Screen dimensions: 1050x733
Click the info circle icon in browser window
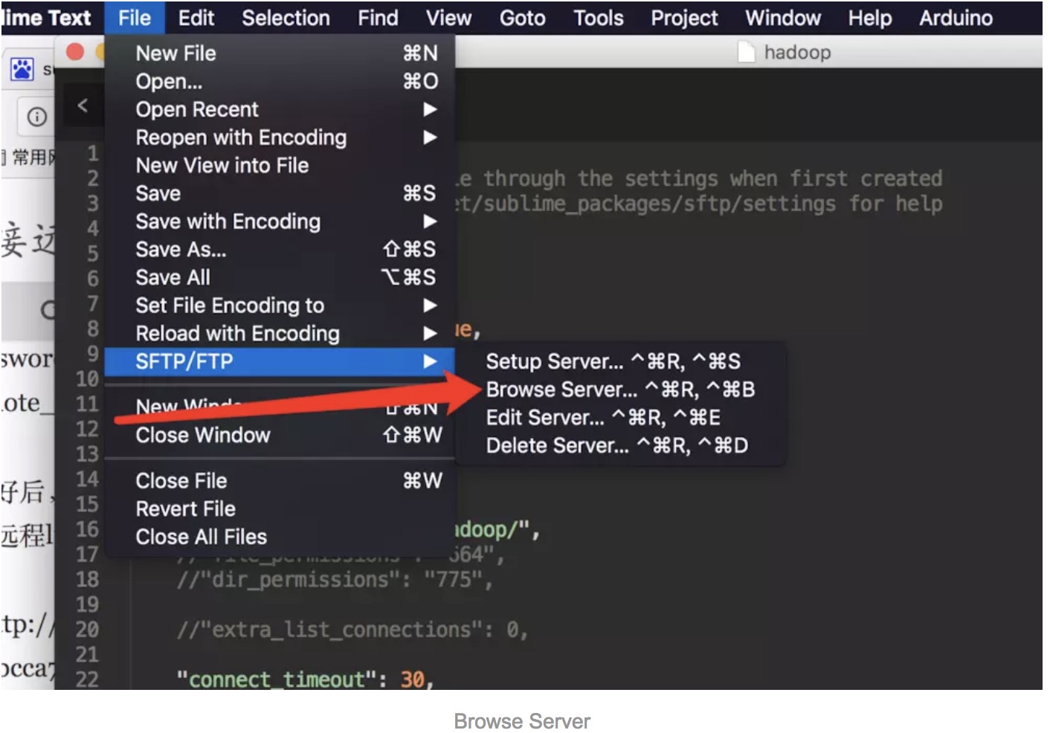pyautogui.click(x=36, y=117)
